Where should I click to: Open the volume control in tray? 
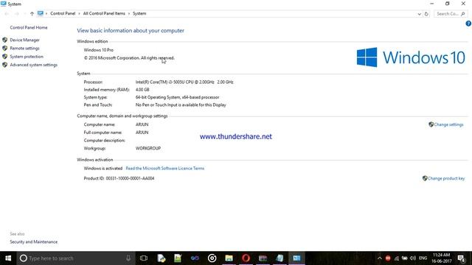pos(413,258)
